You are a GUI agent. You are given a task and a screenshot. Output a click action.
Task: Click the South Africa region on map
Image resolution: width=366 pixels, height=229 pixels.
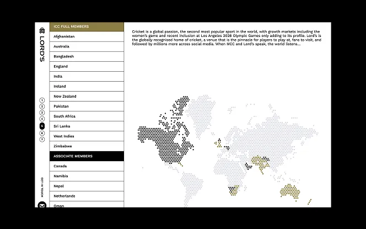[x=234, y=190]
